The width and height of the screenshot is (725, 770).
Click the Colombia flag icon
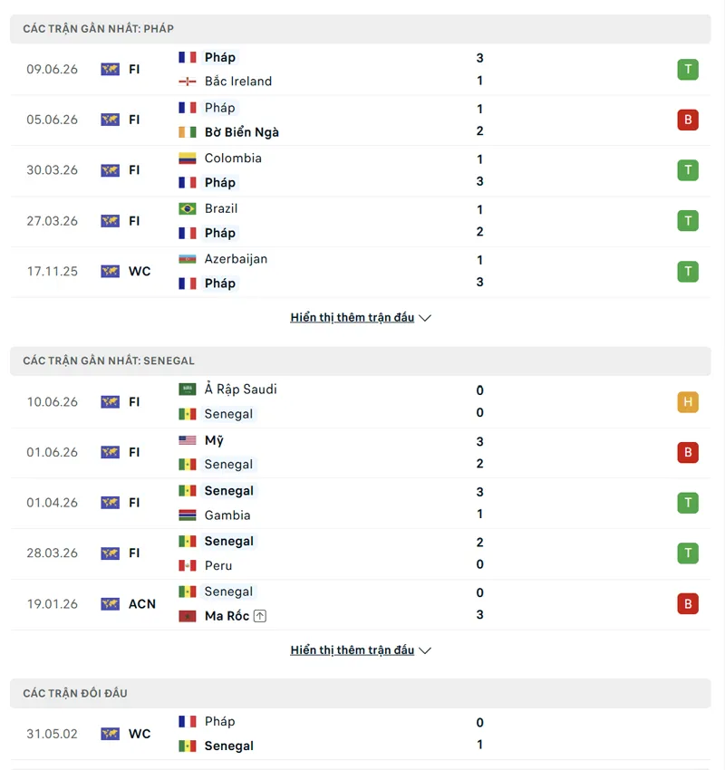coord(188,159)
